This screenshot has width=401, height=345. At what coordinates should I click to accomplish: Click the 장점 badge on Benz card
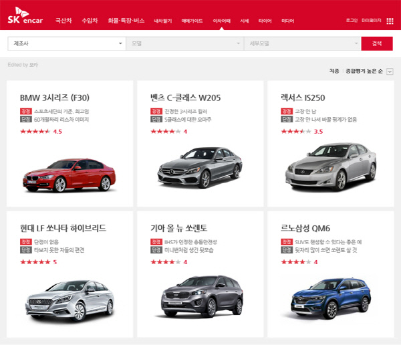coord(156,111)
